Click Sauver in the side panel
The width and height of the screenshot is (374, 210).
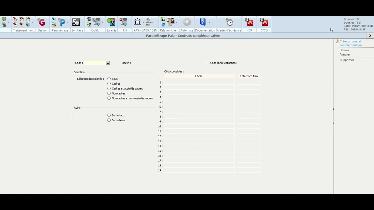point(344,50)
